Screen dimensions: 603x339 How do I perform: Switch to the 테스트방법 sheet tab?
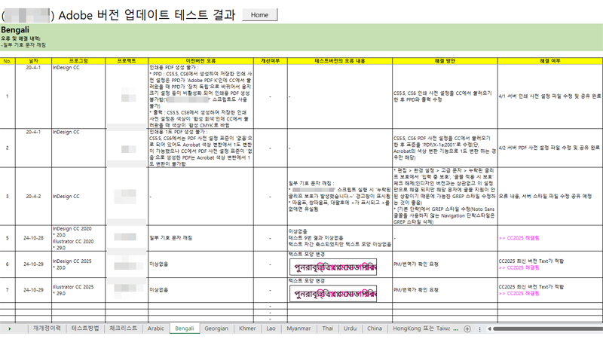(x=84, y=329)
